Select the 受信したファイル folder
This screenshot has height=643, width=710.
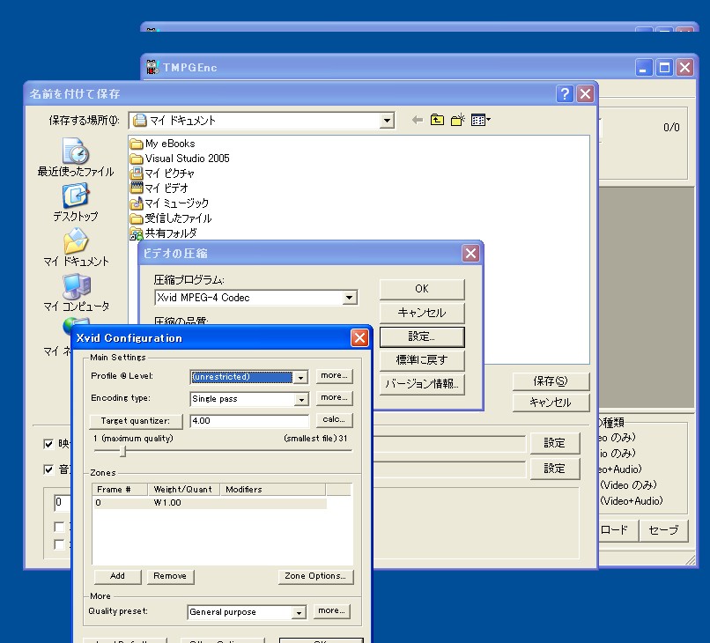pyautogui.click(x=171, y=218)
